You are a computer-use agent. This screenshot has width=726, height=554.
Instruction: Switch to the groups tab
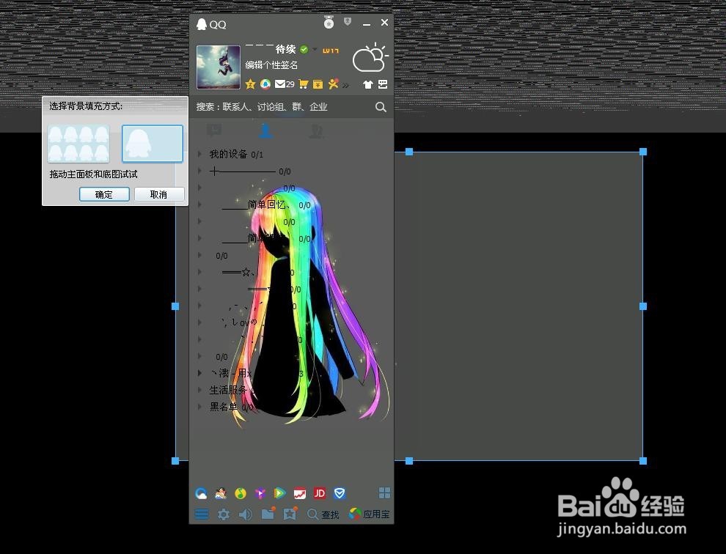pos(316,131)
